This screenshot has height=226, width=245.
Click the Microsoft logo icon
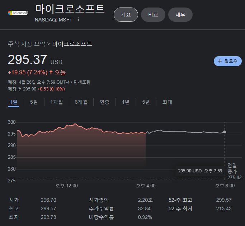coord(18,13)
